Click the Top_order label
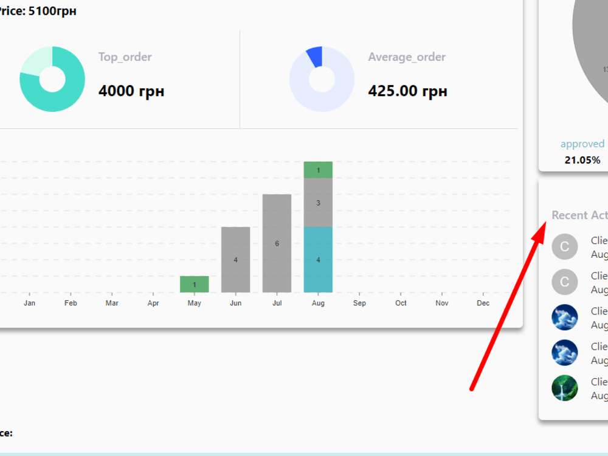The height and width of the screenshot is (456, 608). (x=125, y=57)
